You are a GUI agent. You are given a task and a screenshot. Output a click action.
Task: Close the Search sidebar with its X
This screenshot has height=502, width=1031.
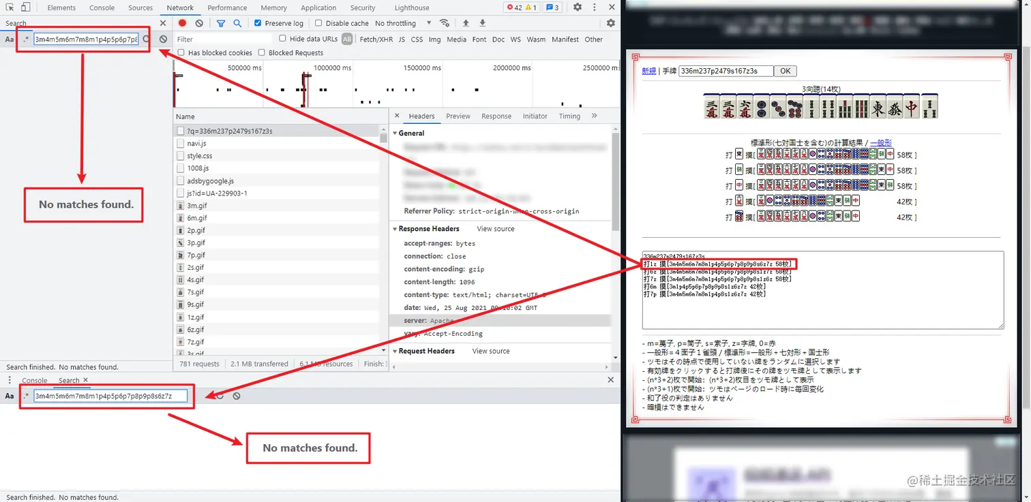[163, 23]
